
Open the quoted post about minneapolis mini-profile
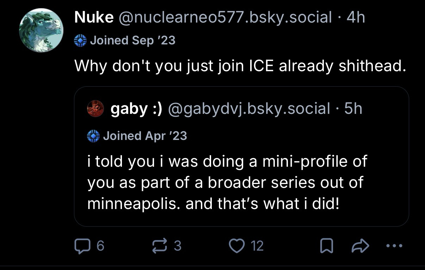pyautogui.click(x=227, y=183)
